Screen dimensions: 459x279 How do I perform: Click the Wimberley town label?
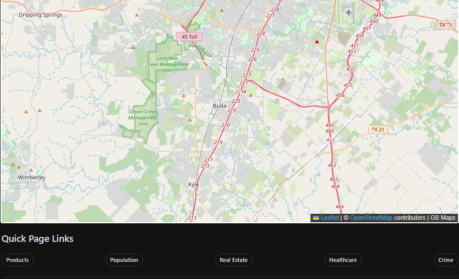click(x=32, y=178)
